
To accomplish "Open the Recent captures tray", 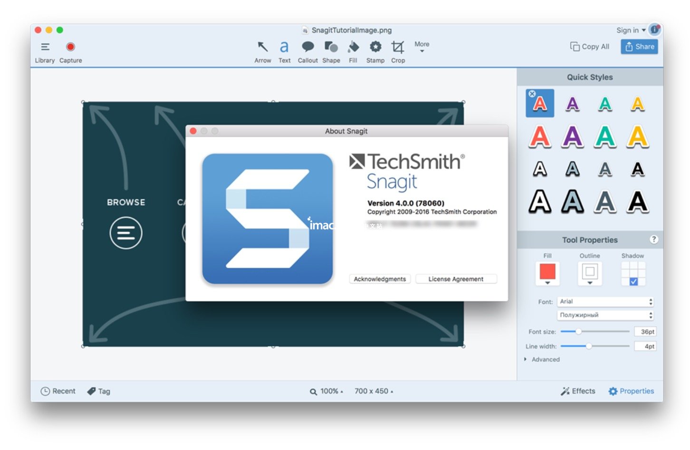I will (58, 391).
